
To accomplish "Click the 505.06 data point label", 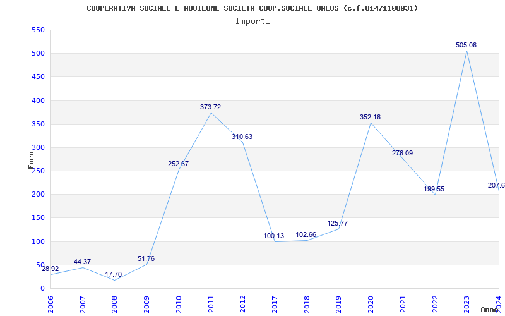I will click(466, 45).
